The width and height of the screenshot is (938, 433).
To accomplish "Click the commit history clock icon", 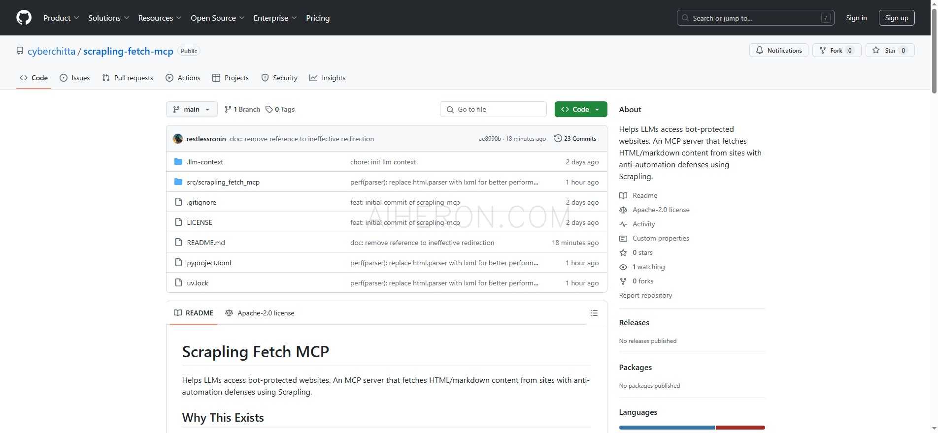I will point(558,138).
